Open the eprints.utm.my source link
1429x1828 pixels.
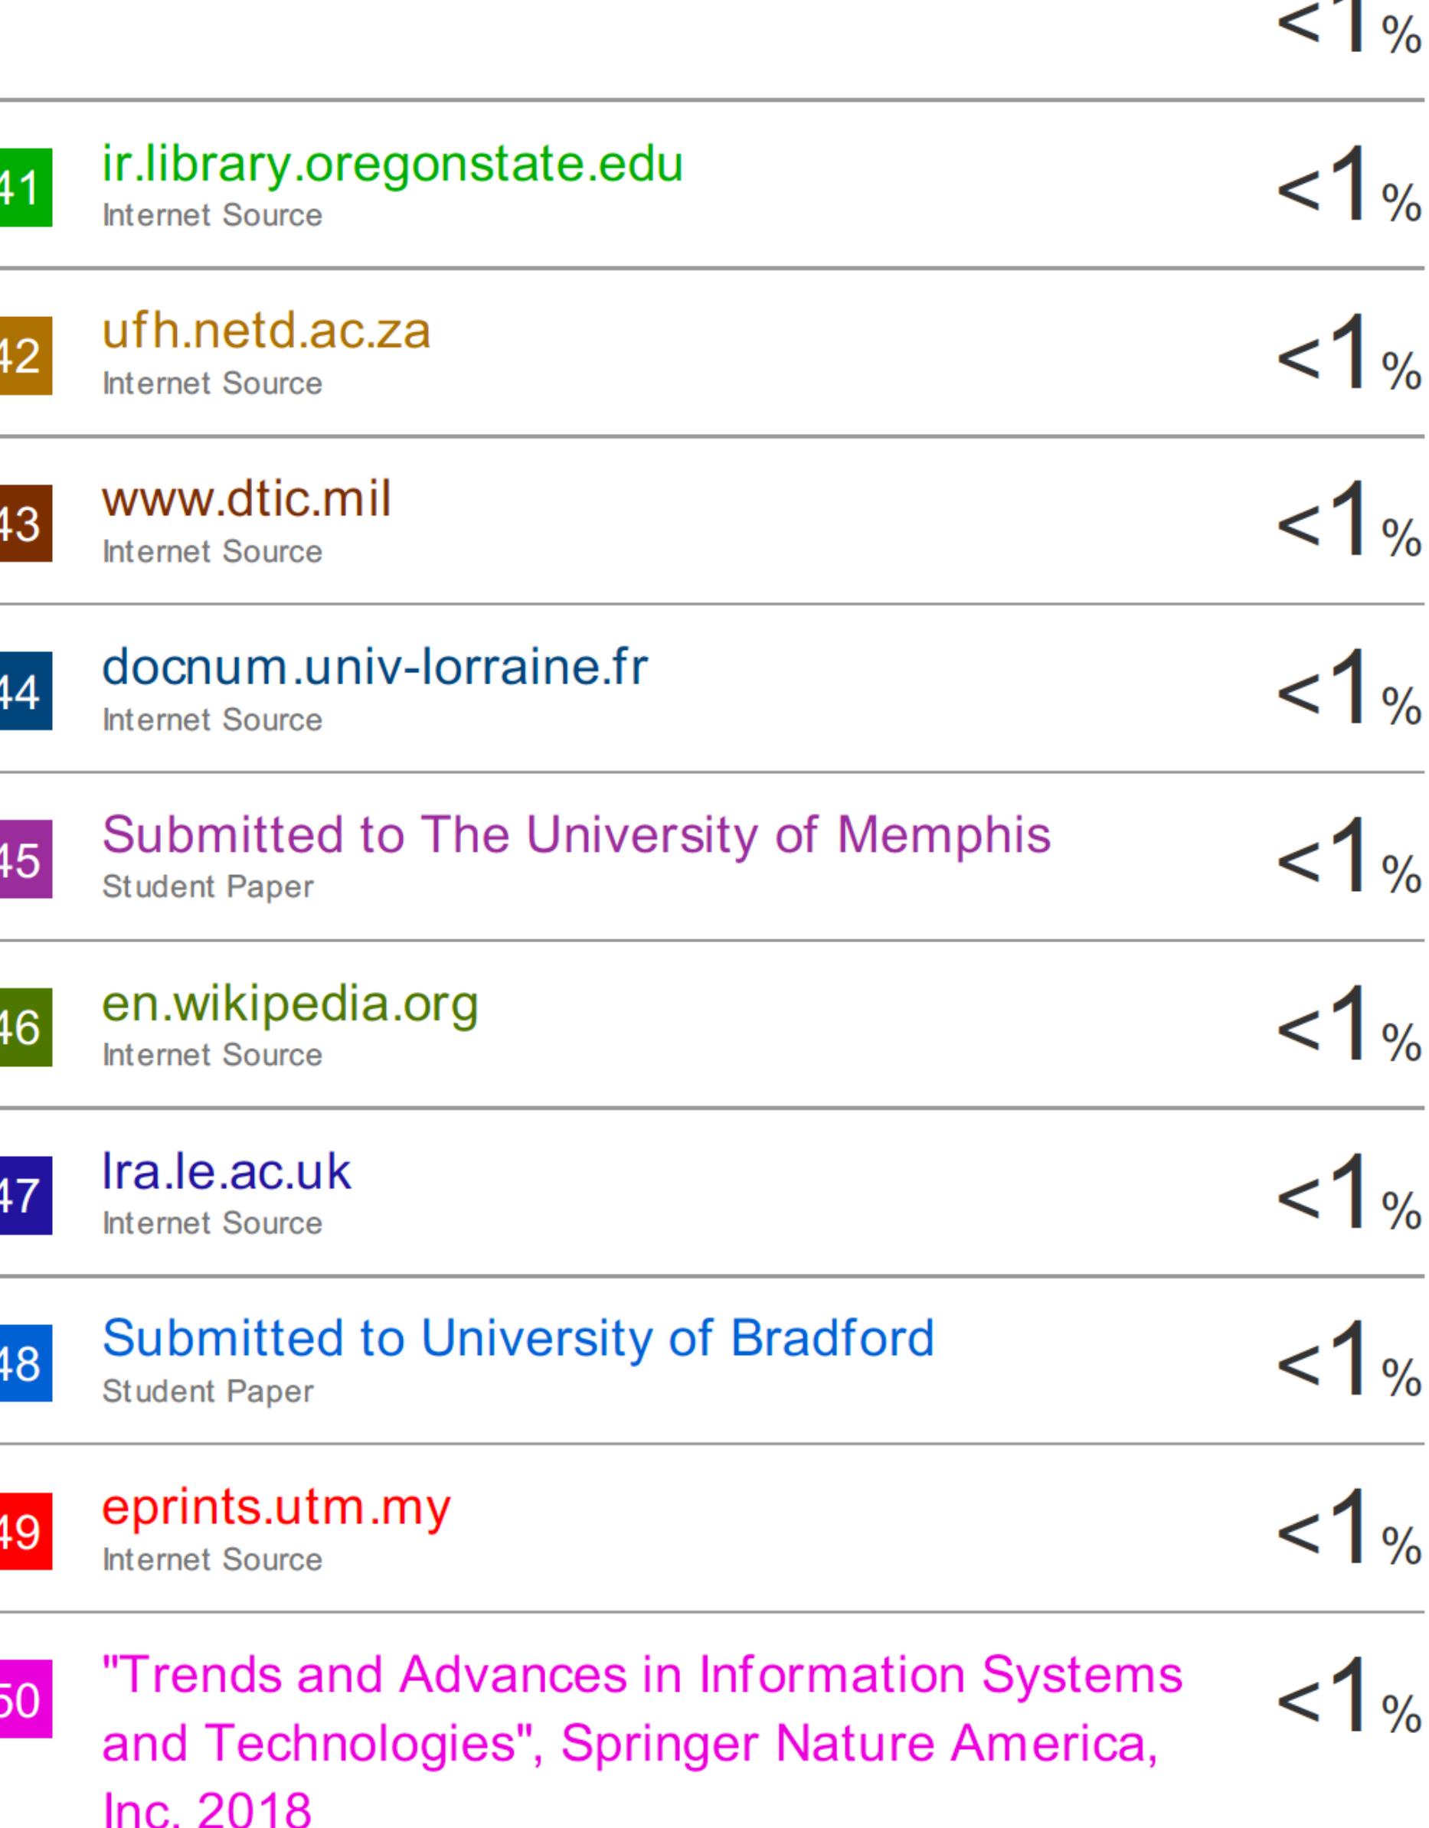[276, 1506]
